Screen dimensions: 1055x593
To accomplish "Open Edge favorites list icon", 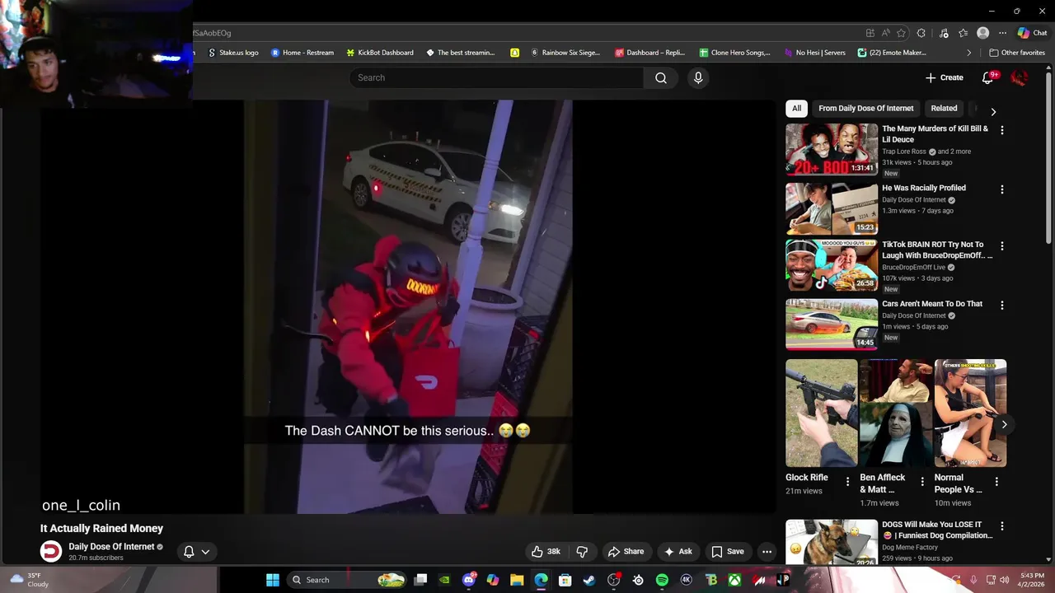I will [963, 33].
